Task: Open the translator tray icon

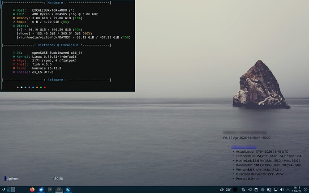Action: (x=243, y=190)
